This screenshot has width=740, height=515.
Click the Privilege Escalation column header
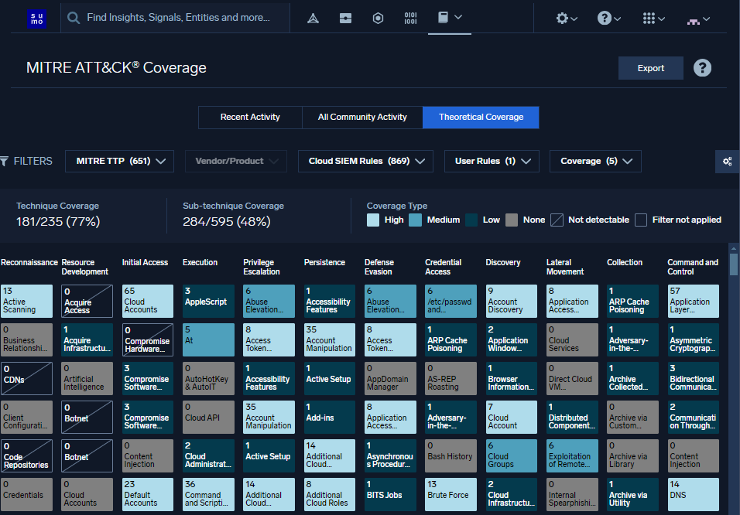[262, 267]
